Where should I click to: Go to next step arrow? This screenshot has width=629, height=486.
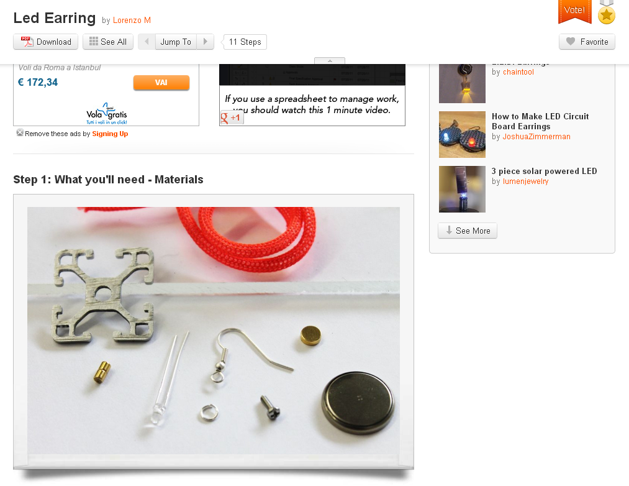[206, 42]
